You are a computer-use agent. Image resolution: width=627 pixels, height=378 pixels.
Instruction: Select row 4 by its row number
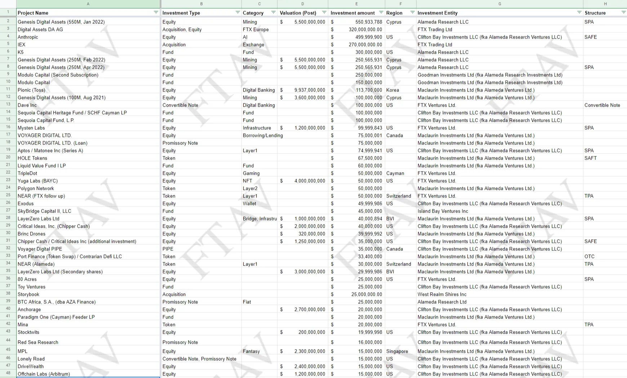[8, 36]
